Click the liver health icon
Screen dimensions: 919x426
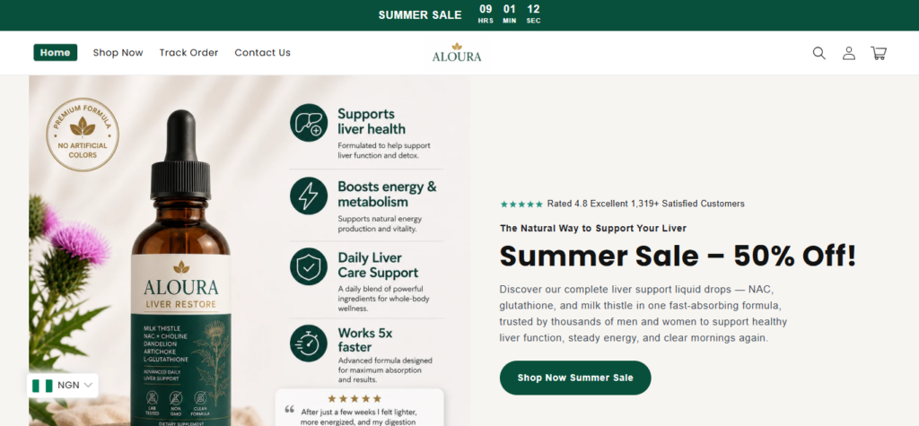[x=309, y=123]
